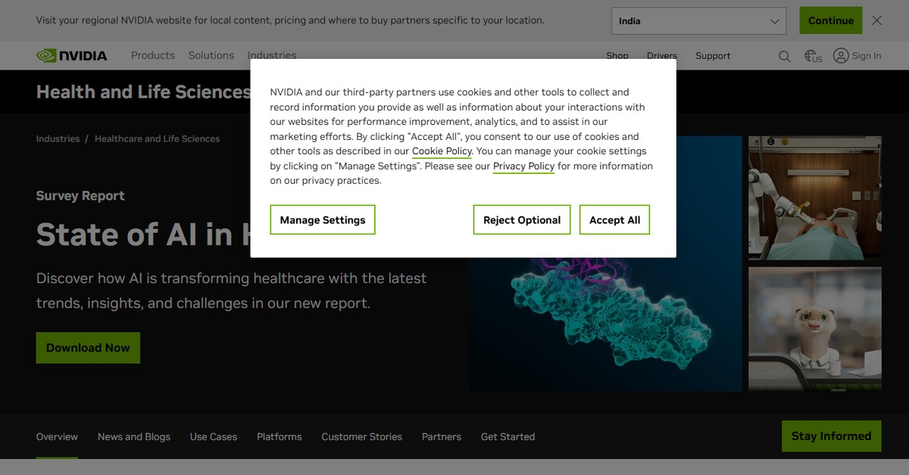Click Manage Settings in cookie dialog
Image resolution: width=909 pixels, height=475 pixels.
tap(323, 220)
